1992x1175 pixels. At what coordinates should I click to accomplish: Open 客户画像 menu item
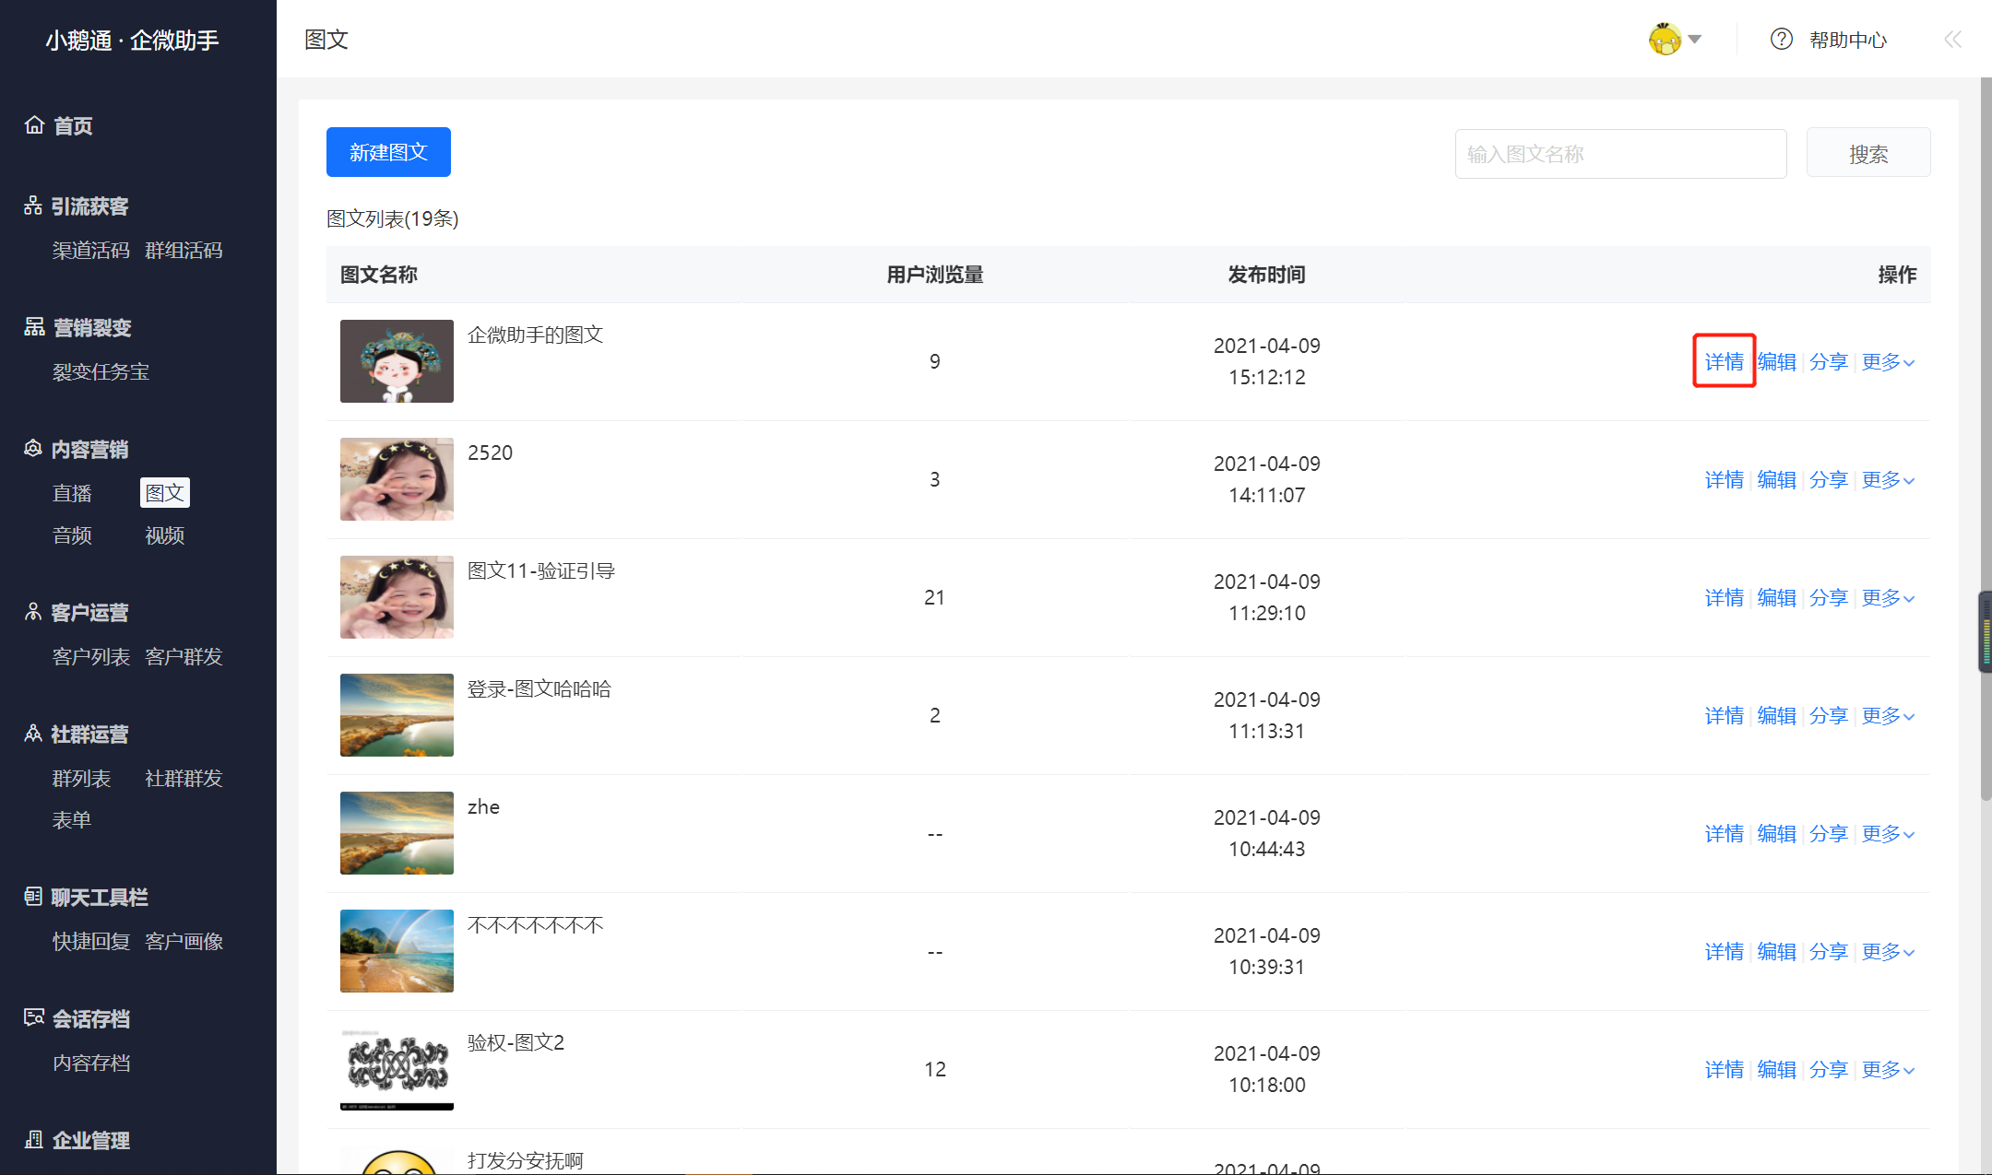click(x=184, y=941)
